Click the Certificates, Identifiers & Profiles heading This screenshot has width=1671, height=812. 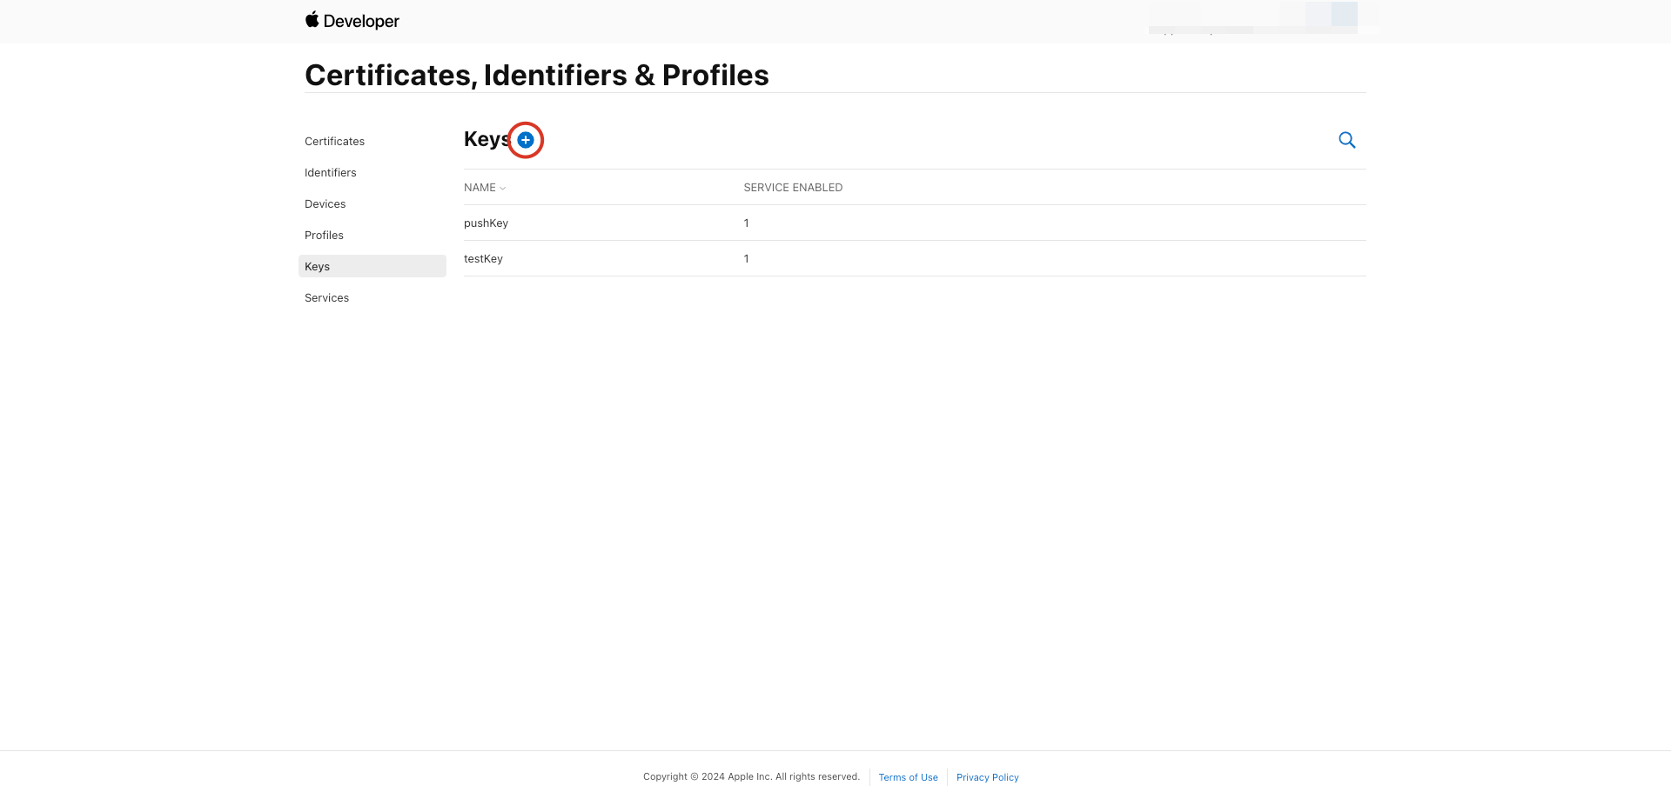click(536, 76)
